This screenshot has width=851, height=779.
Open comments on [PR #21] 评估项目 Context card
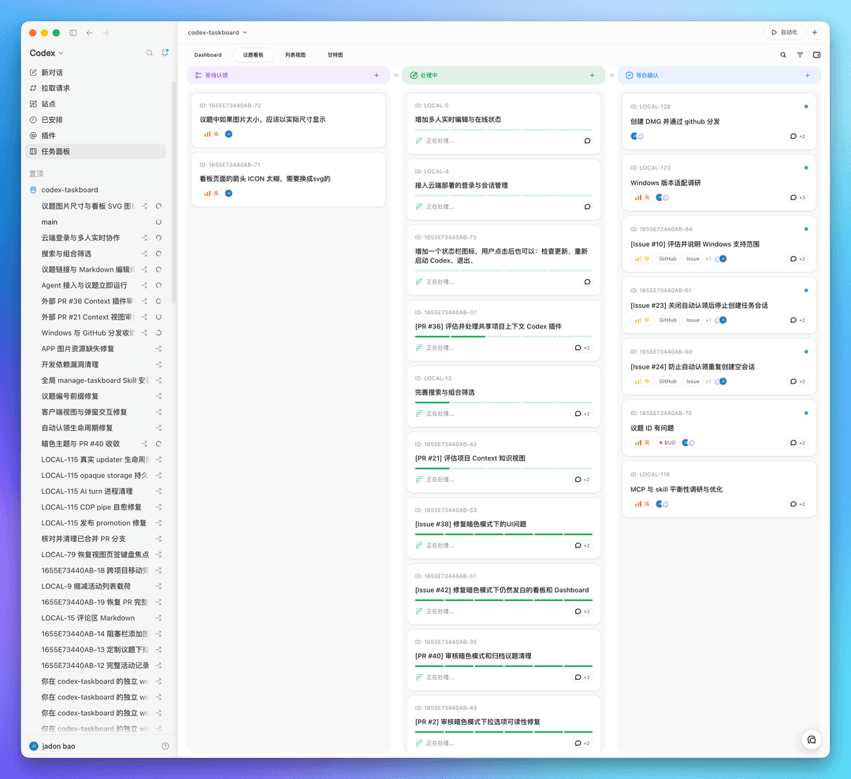[x=582, y=480]
